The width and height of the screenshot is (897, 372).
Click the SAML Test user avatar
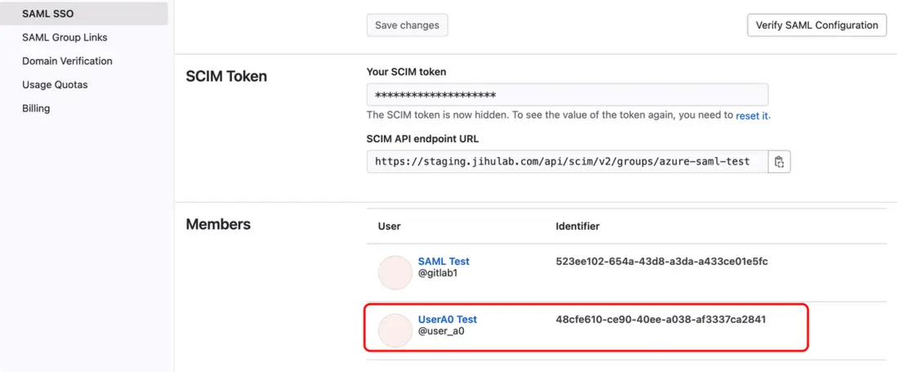coord(395,272)
